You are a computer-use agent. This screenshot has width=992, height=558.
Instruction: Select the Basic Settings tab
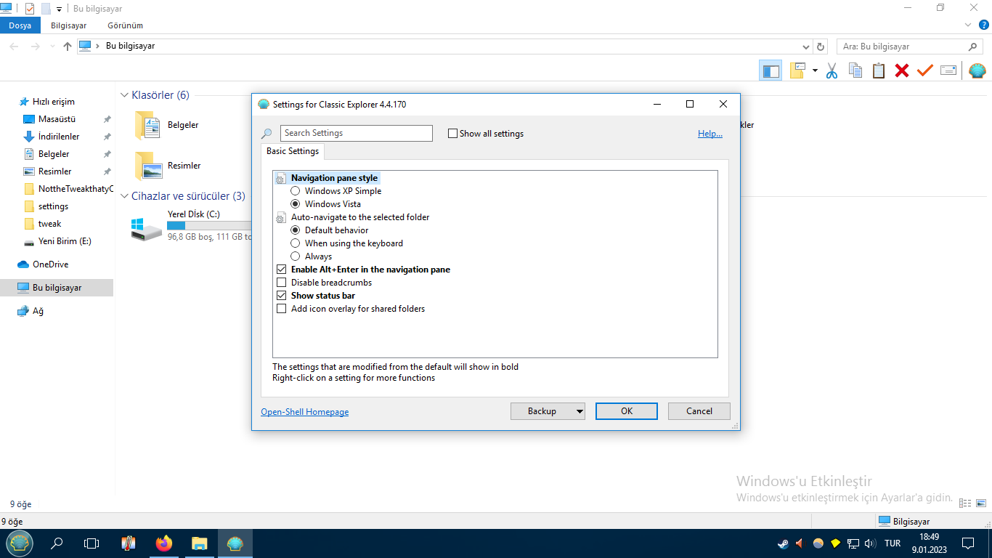click(x=293, y=151)
